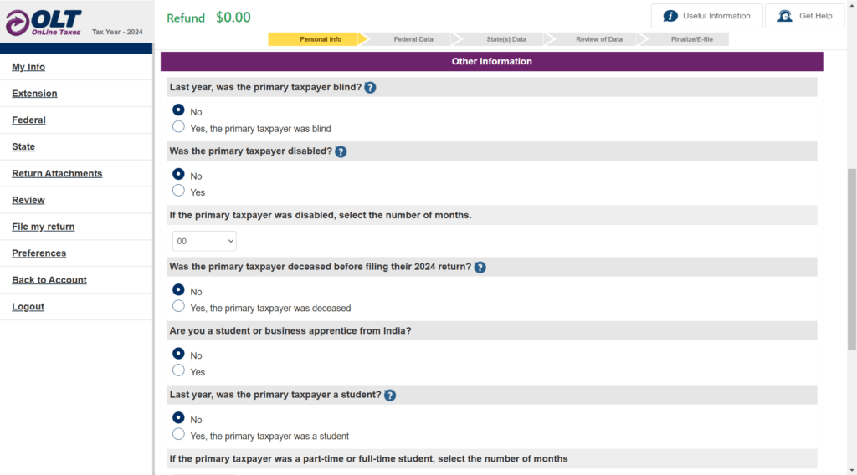The height and width of the screenshot is (475, 857).
Task: Click the File my return link
Action: click(43, 227)
